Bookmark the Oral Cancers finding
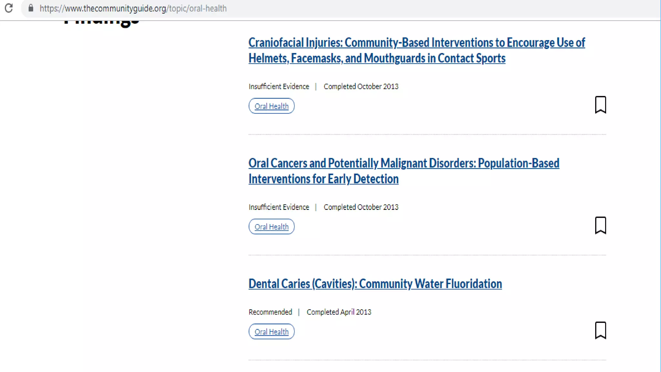Image resolution: width=661 pixels, height=372 pixels. point(600,225)
